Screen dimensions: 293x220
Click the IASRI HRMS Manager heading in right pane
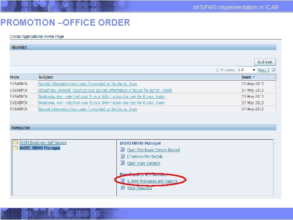click(140, 143)
